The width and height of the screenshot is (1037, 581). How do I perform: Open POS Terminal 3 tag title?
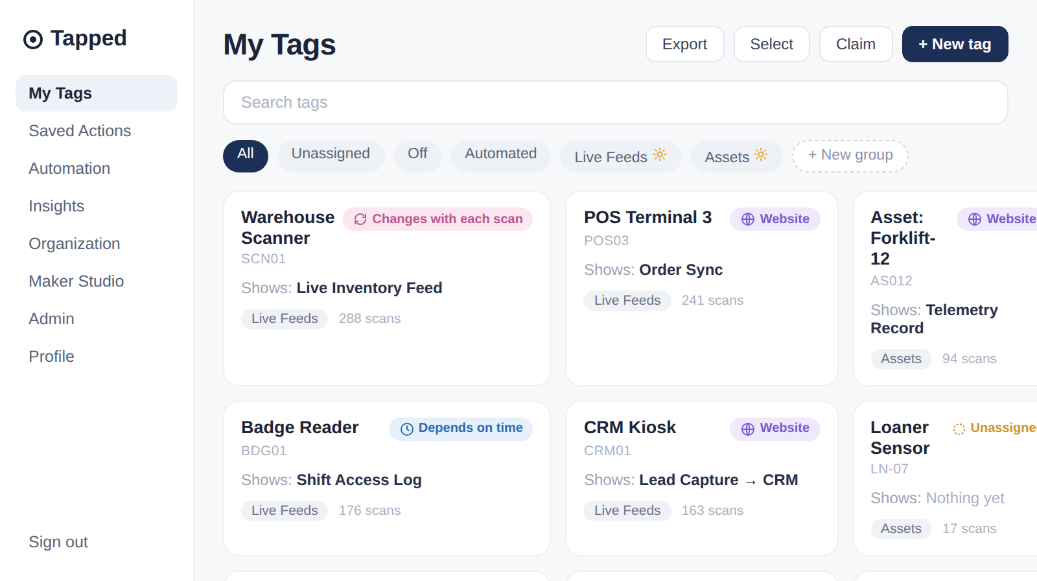[x=647, y=217]
